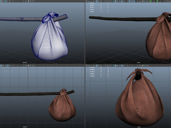Toggle Isolate Select in side view panel toolbar

coord(139,65)
